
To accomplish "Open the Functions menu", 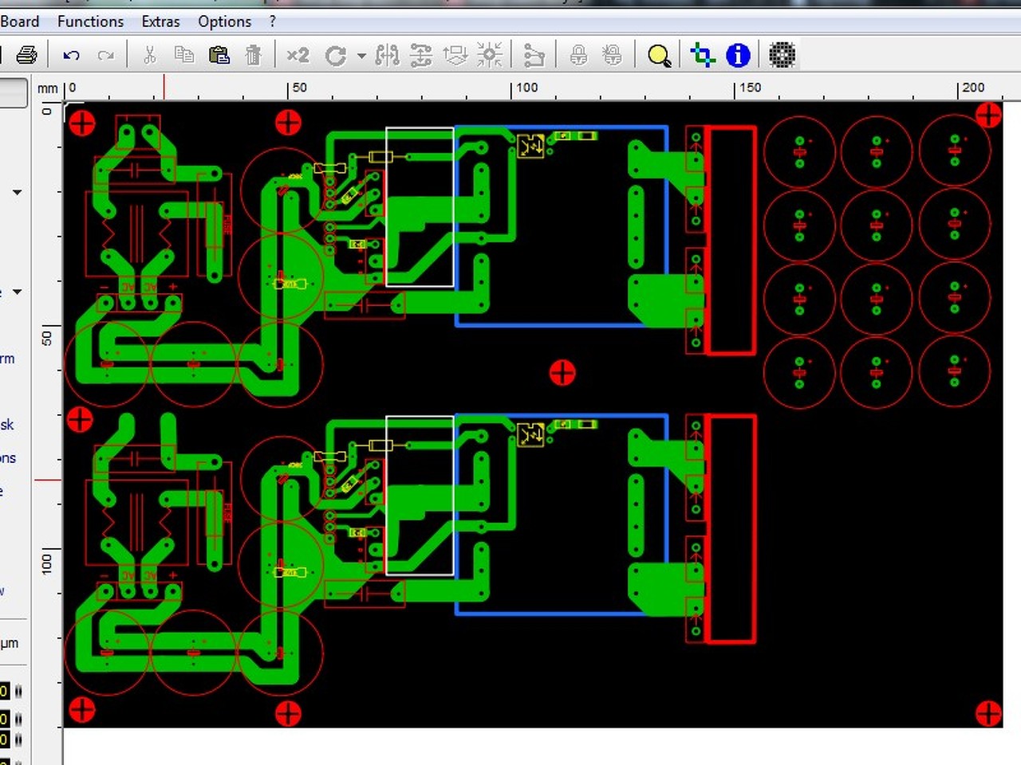I will click(x=90, y=22).
